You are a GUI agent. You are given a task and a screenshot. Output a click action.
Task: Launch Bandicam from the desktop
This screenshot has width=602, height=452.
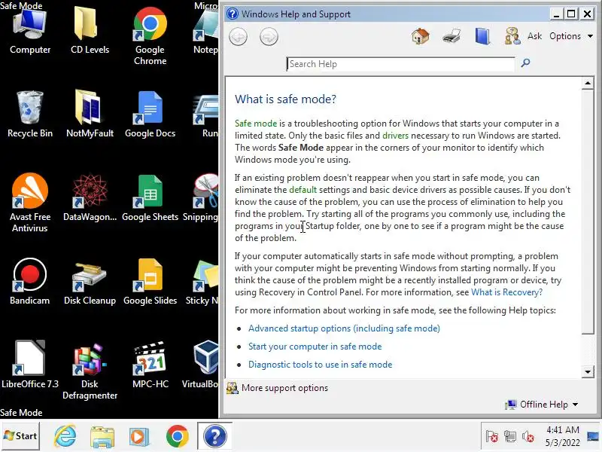point(30,281)
